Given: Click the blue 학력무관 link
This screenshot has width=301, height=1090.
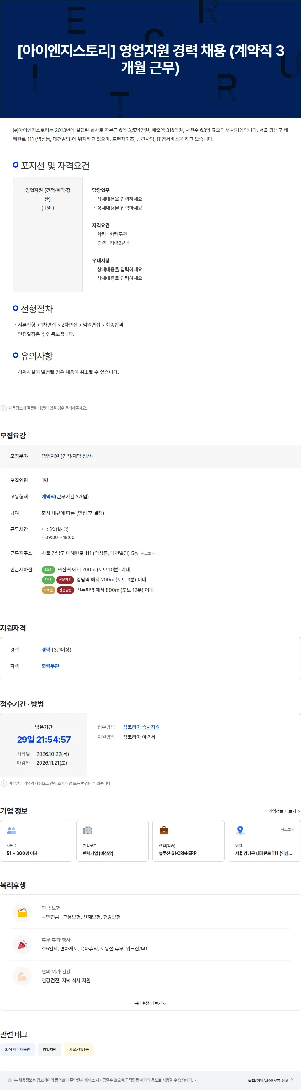Looking at the screenshot, I should pyautogui.click(x=50, y=666).
